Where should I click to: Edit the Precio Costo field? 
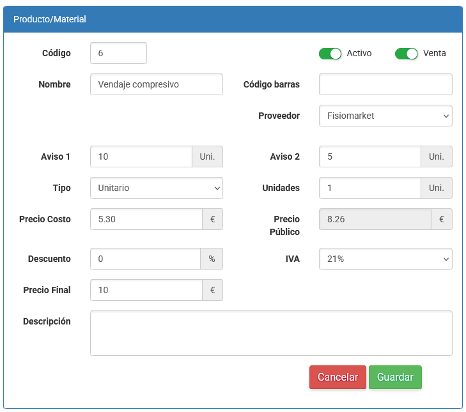point(146,219)
